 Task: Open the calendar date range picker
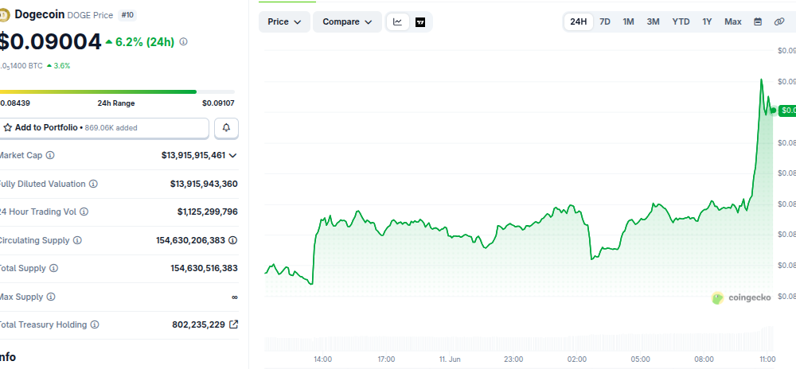(758, 21)
